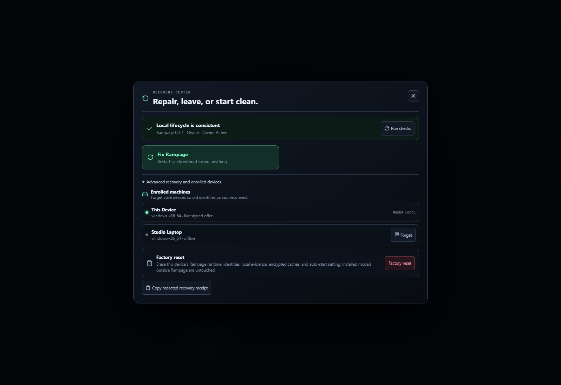Click the disclosure triangle beside Advanced recovery

click(143, 182)
